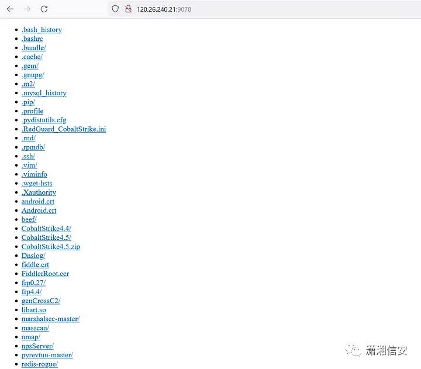Go back using the browser back arrow
The width and height of the screenshot is (421, 369).
tap(10, 9)
